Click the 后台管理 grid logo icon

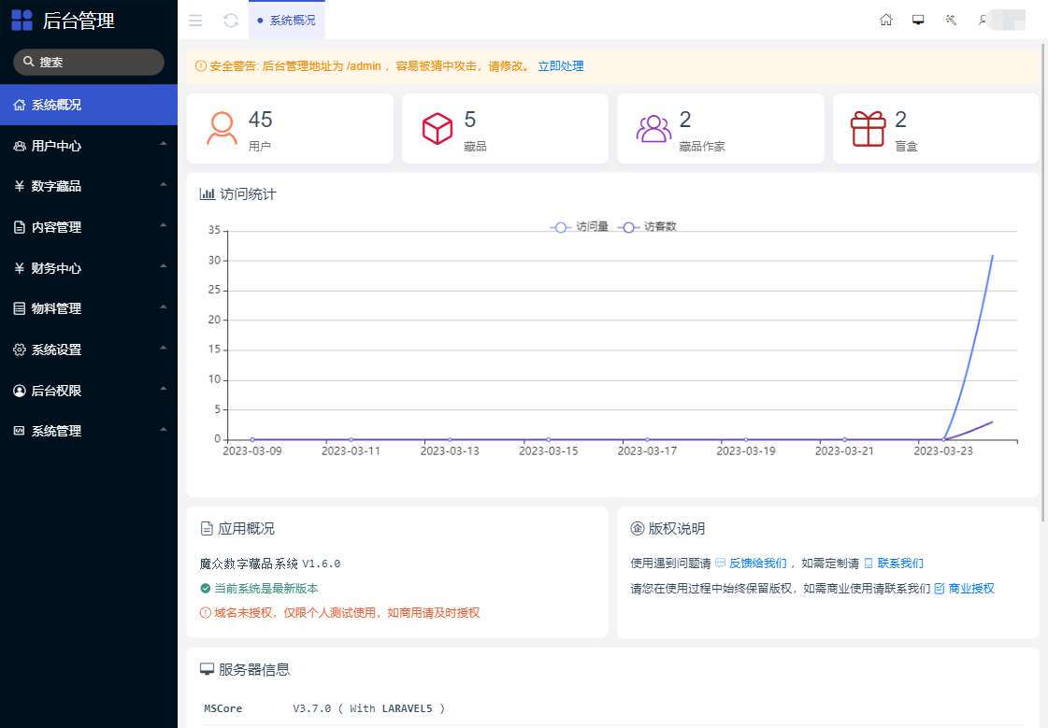pos(22,21)
